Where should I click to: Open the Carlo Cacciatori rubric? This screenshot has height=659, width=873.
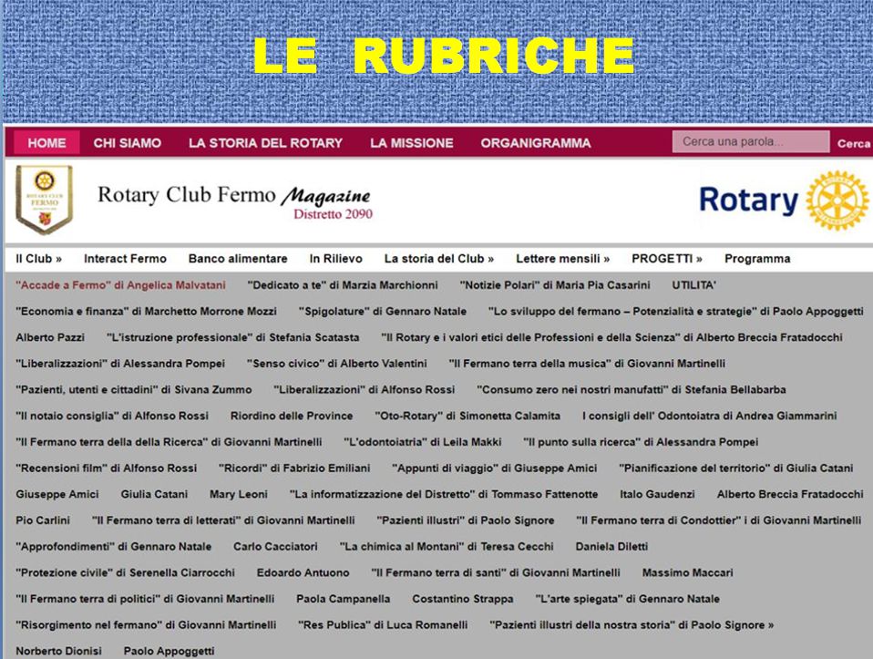[275, 547]
